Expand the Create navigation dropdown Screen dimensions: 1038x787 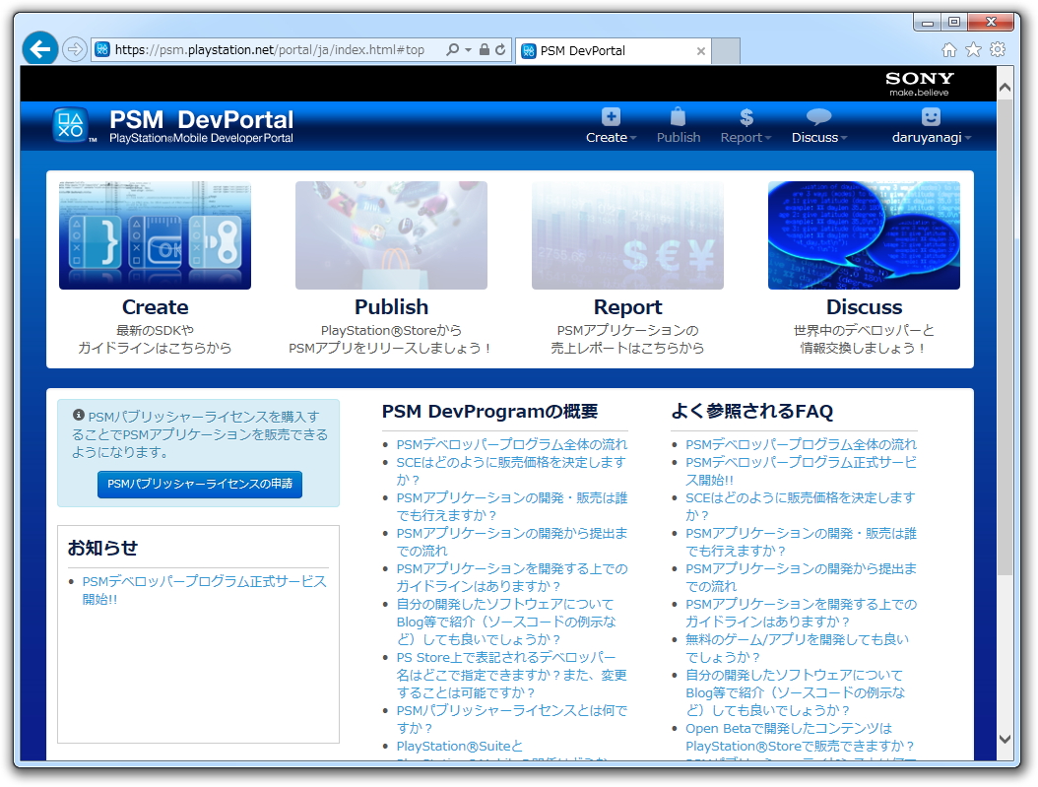coord(611,137)
